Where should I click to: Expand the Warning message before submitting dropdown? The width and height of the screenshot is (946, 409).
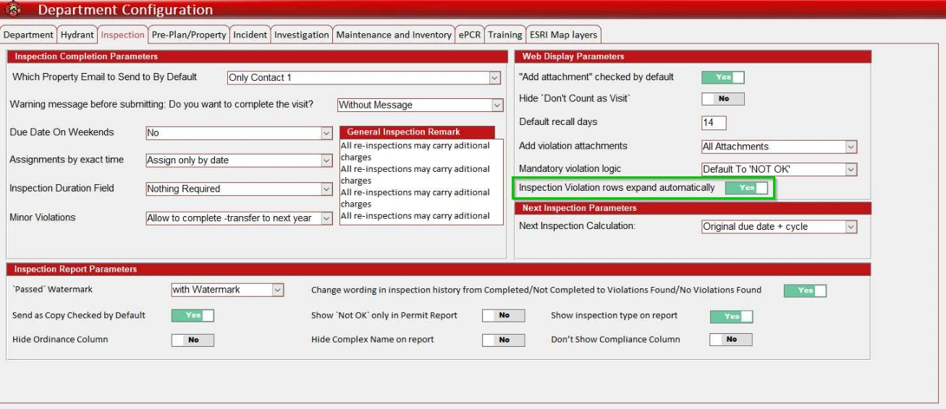497,105
